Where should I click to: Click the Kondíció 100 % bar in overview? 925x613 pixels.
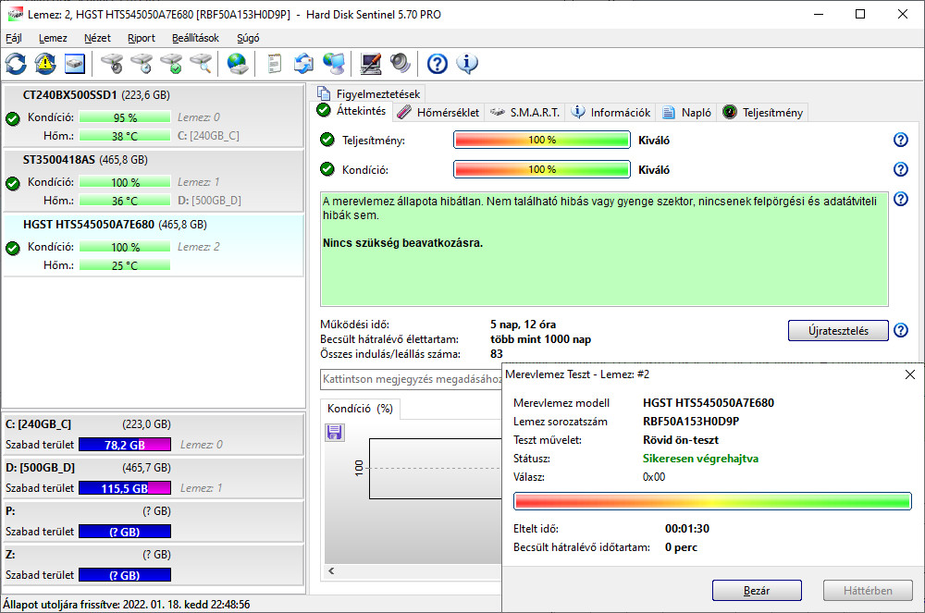(541, 169)
